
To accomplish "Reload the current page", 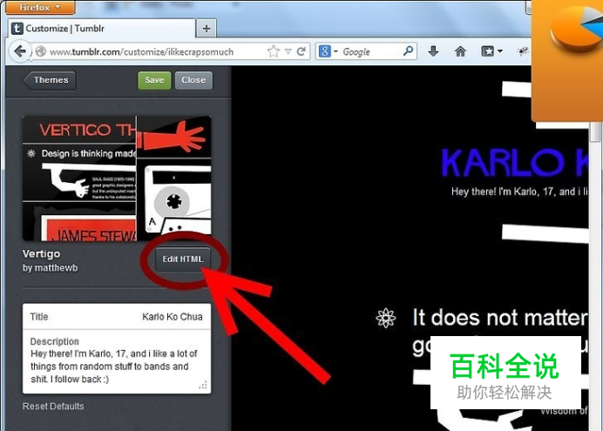I will [301, 51].
